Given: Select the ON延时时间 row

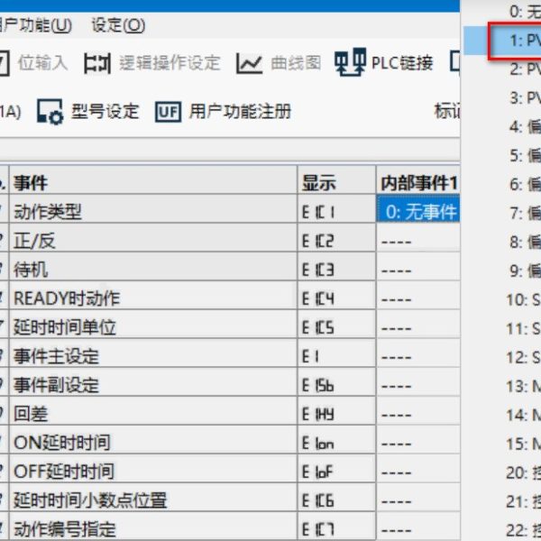Looking at the screenshot, I should (x=153, y=443).
